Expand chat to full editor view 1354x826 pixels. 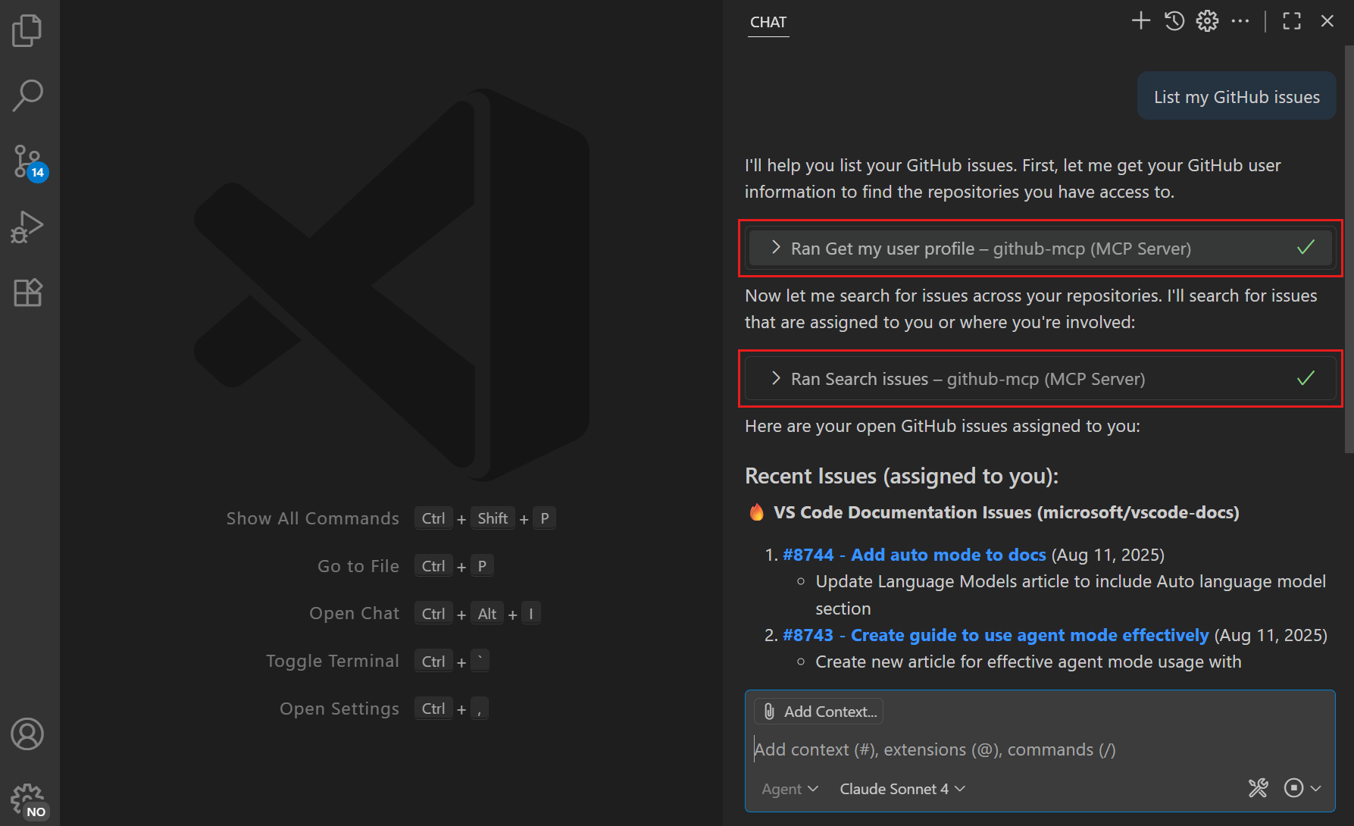pos(1291,20)
